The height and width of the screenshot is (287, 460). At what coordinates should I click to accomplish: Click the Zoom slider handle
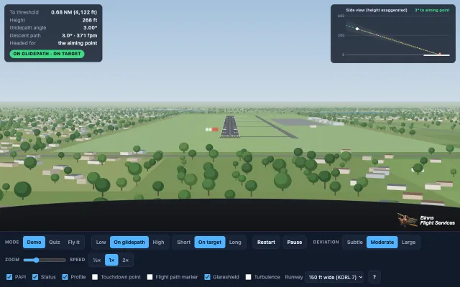click(36, 260)
